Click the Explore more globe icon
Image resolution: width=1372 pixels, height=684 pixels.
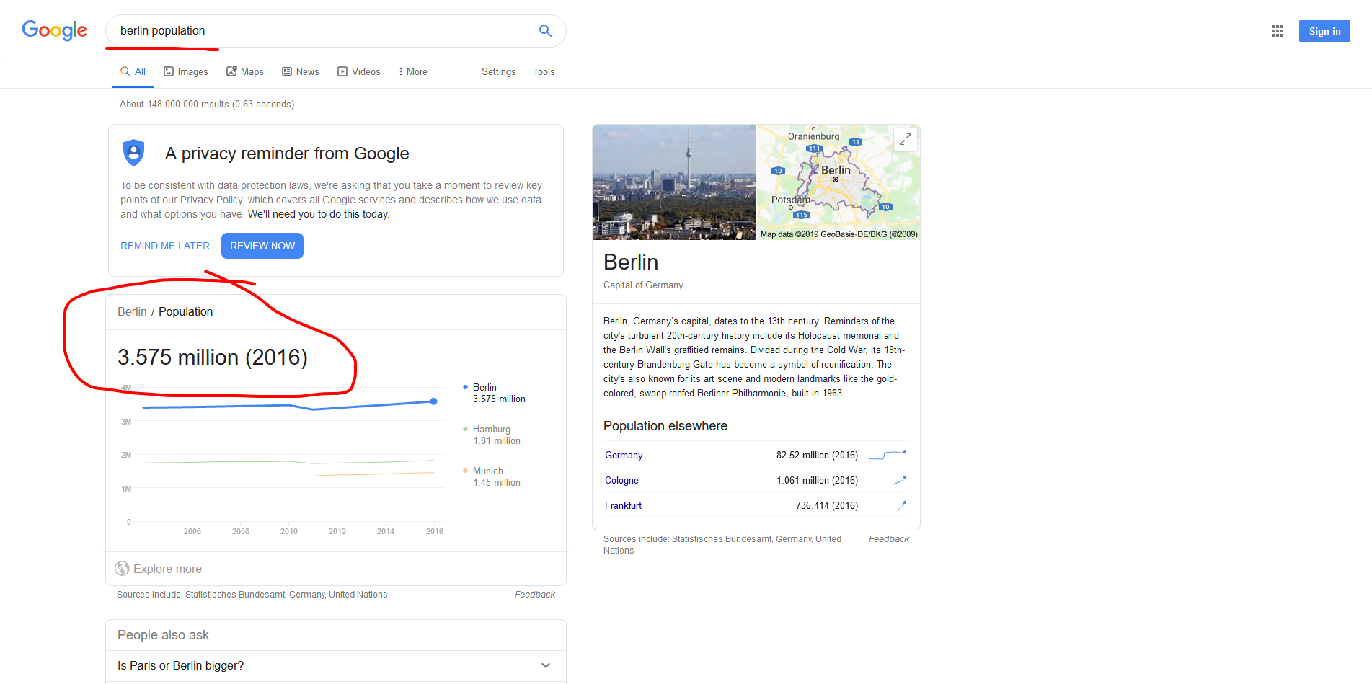pos(123,569)
